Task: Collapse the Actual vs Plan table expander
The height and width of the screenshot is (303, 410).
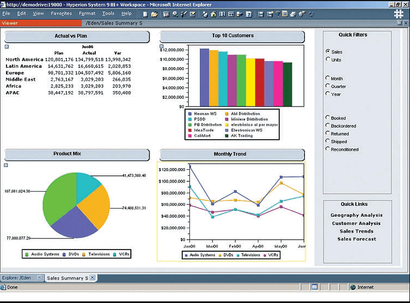Action: coord(7,47)
